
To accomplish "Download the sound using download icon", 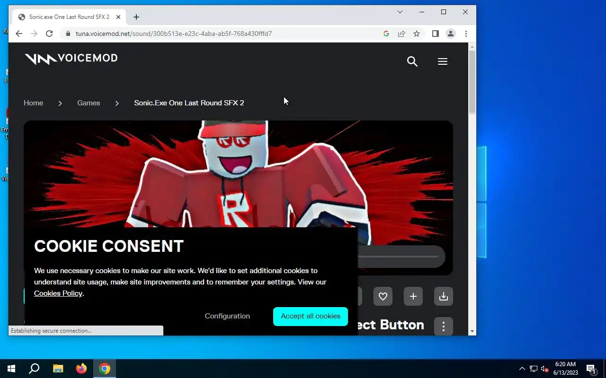I will click(x=444, y=296).
